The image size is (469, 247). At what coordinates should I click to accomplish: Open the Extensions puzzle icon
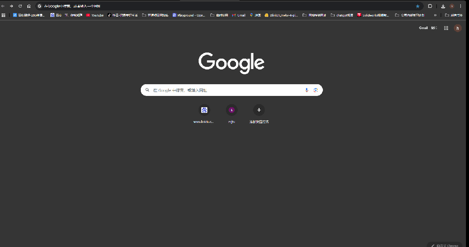click(430, 6)
